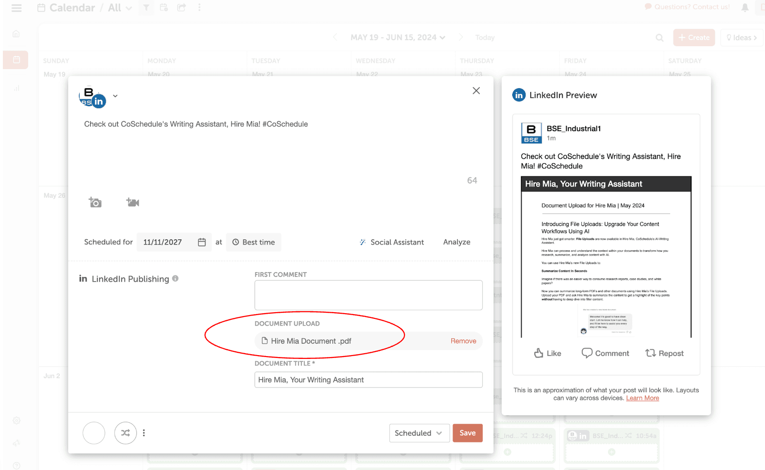Expand the social profile selector chevron
Viewport: 765px width, 470px height.
tap(115, 96)
